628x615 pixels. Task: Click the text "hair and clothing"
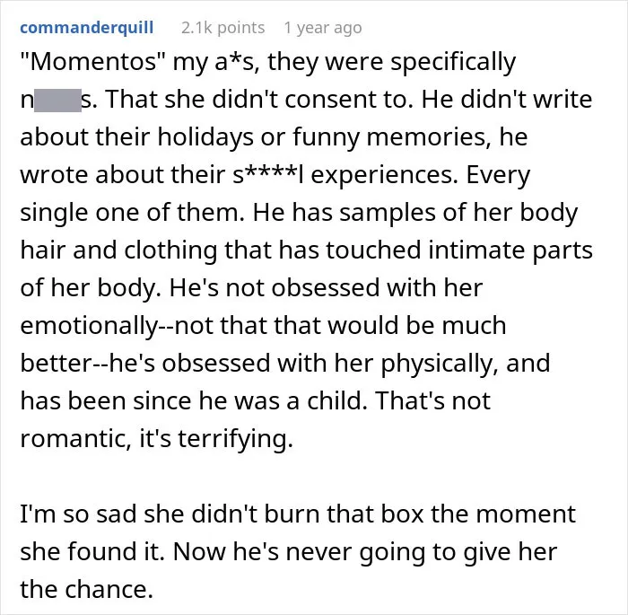[118, 250]
